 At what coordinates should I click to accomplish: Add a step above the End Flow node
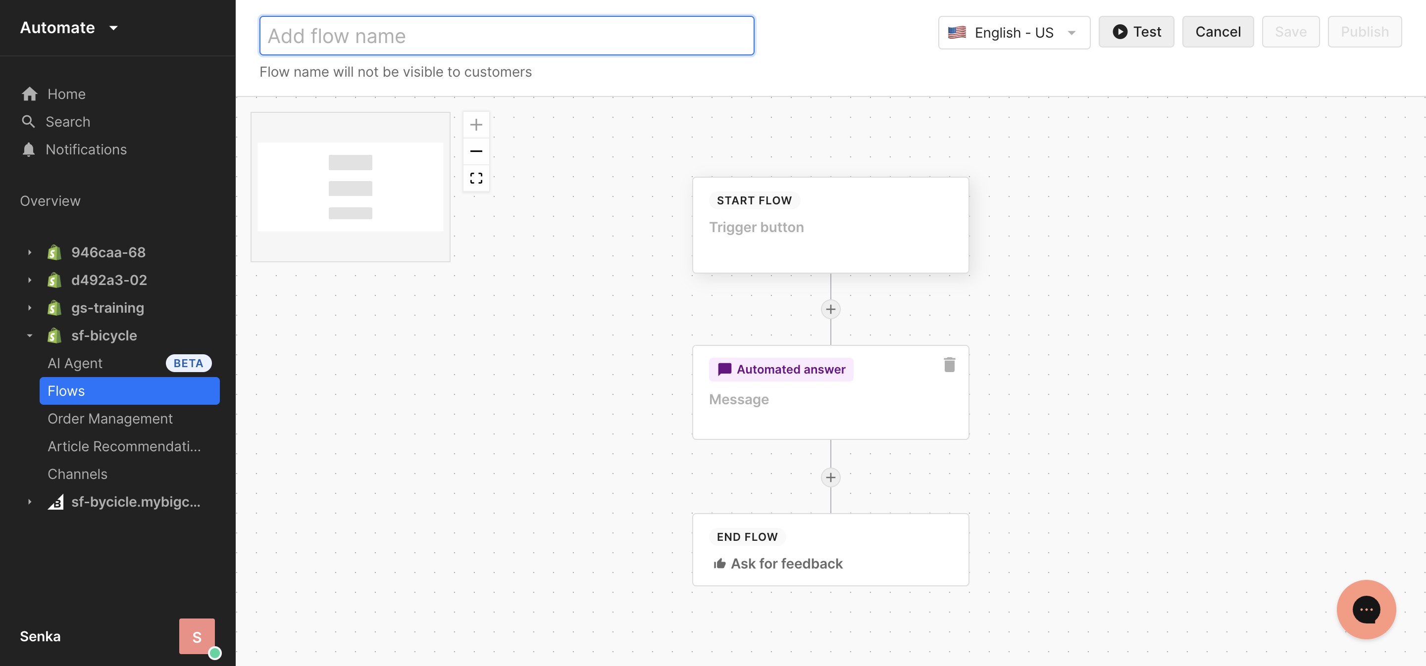click(x=830, y=477)
